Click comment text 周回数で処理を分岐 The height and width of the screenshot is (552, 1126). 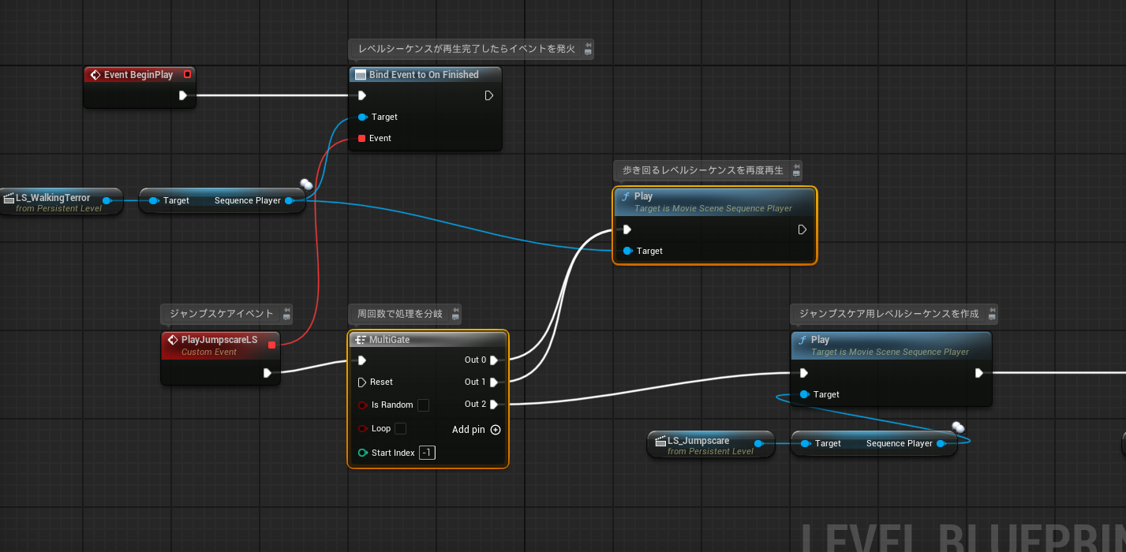coord(400,314)
